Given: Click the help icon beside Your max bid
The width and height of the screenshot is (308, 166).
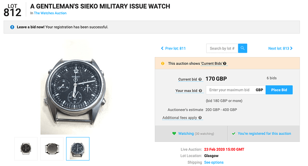Looking at the screenshot, I should click(200, 91).
